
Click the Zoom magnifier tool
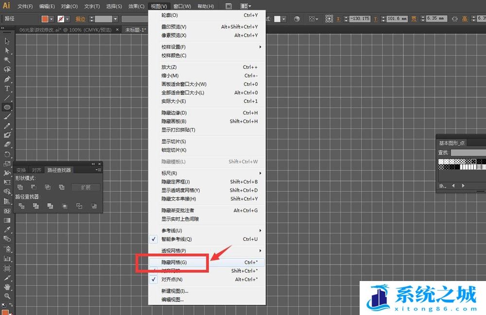point(7,296)
